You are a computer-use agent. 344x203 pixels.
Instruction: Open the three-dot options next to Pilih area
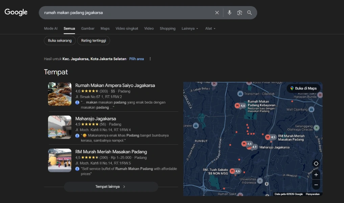[150, 59]
